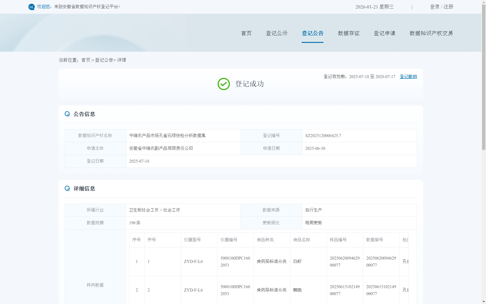Image resolution: width=486 pixels, height=304 pixels.
Task: Select data source value 自行生产
Action: coord(313,210)
